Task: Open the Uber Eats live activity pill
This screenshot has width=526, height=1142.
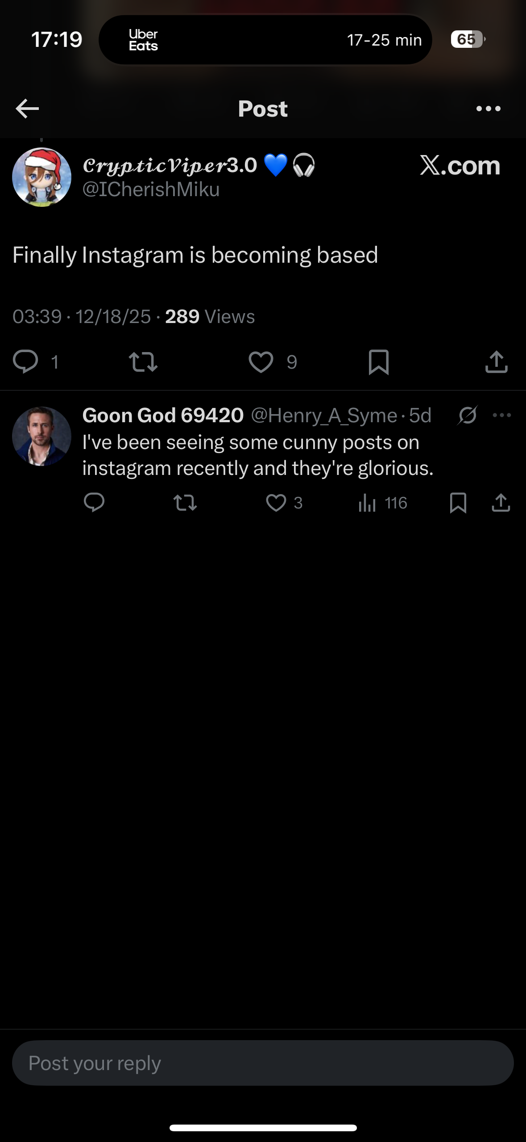Action: (x=265, y=40)
